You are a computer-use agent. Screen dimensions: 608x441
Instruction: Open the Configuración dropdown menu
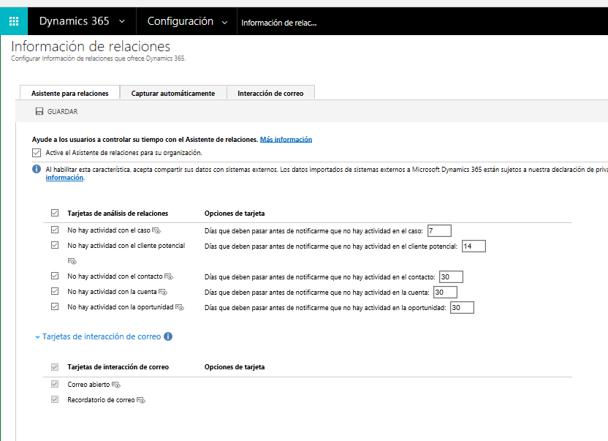click(x=190, y=21)
